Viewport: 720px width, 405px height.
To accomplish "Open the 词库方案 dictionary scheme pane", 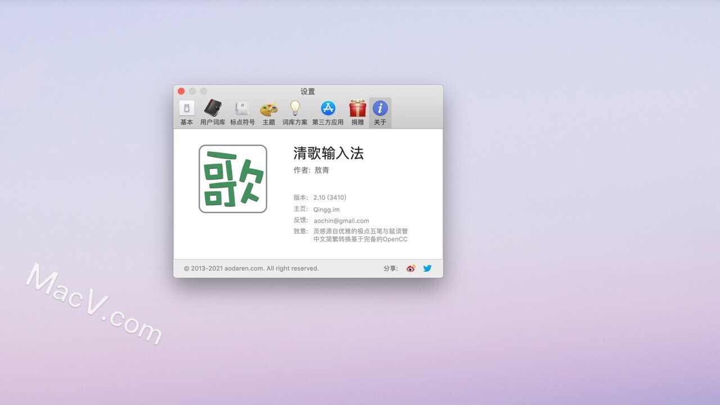I will 295,112.
